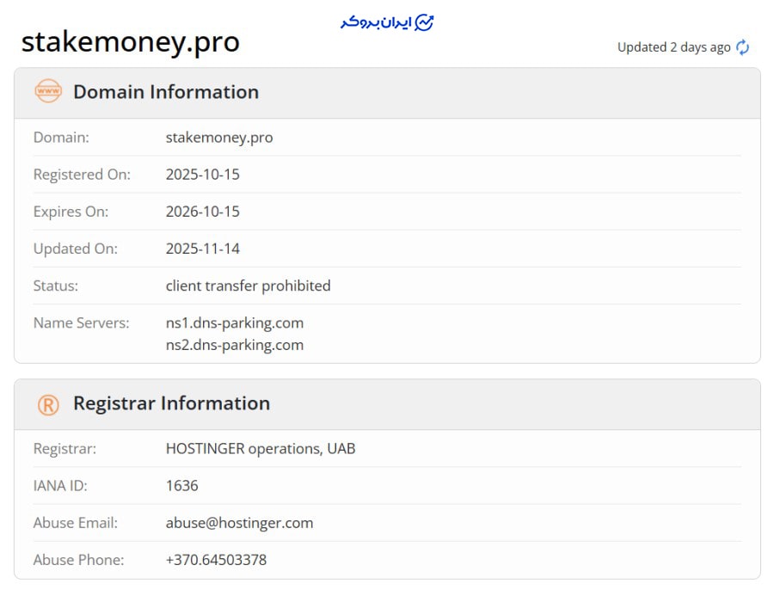Click the IANA ID value 1636
774x590 pixels.
181,486
